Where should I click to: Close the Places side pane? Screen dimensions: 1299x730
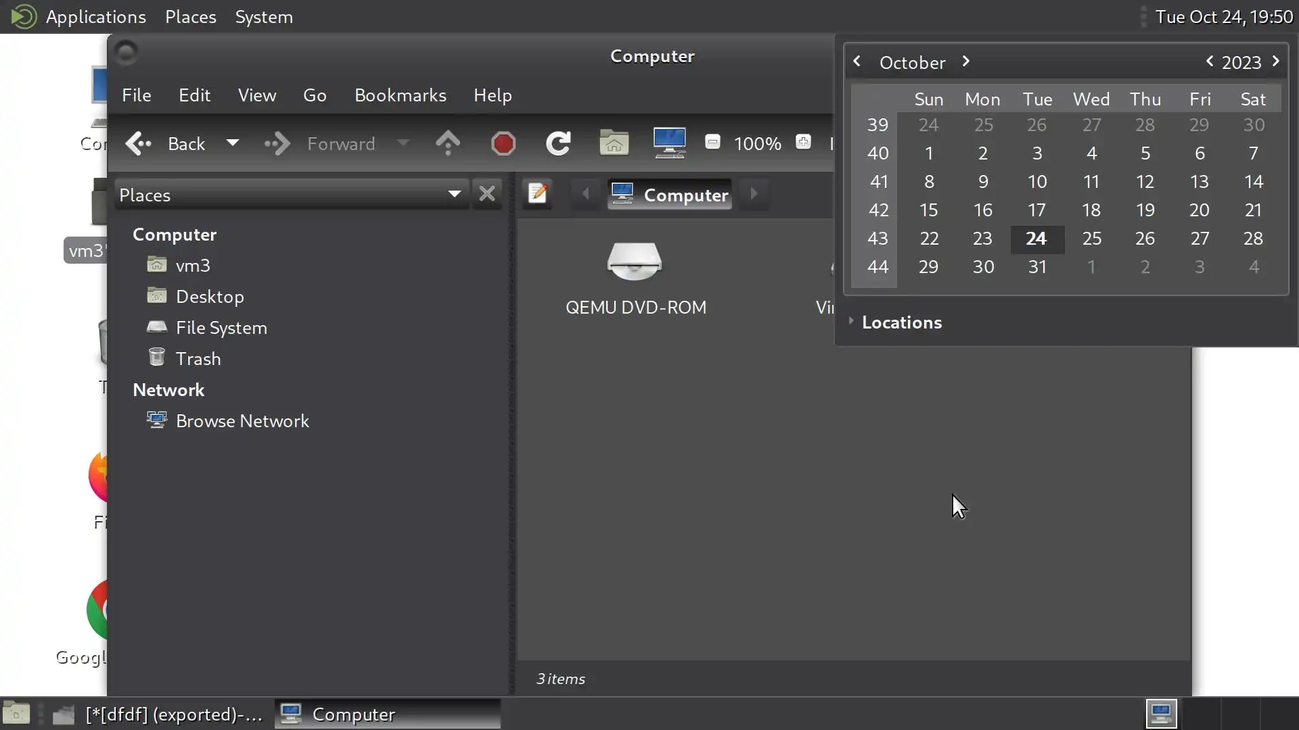tap(487, 194)
